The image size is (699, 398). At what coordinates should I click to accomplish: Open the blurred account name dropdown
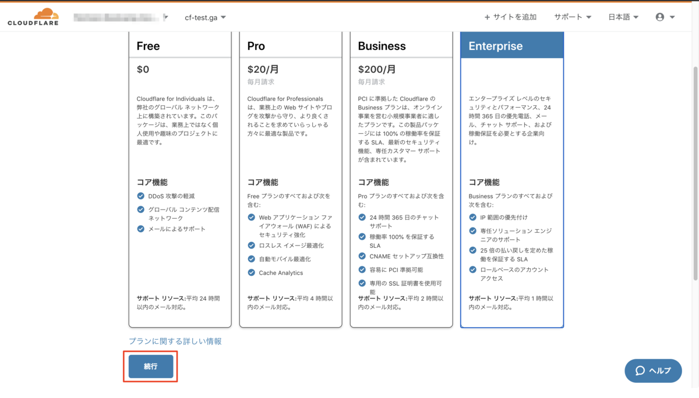point(121,17)
